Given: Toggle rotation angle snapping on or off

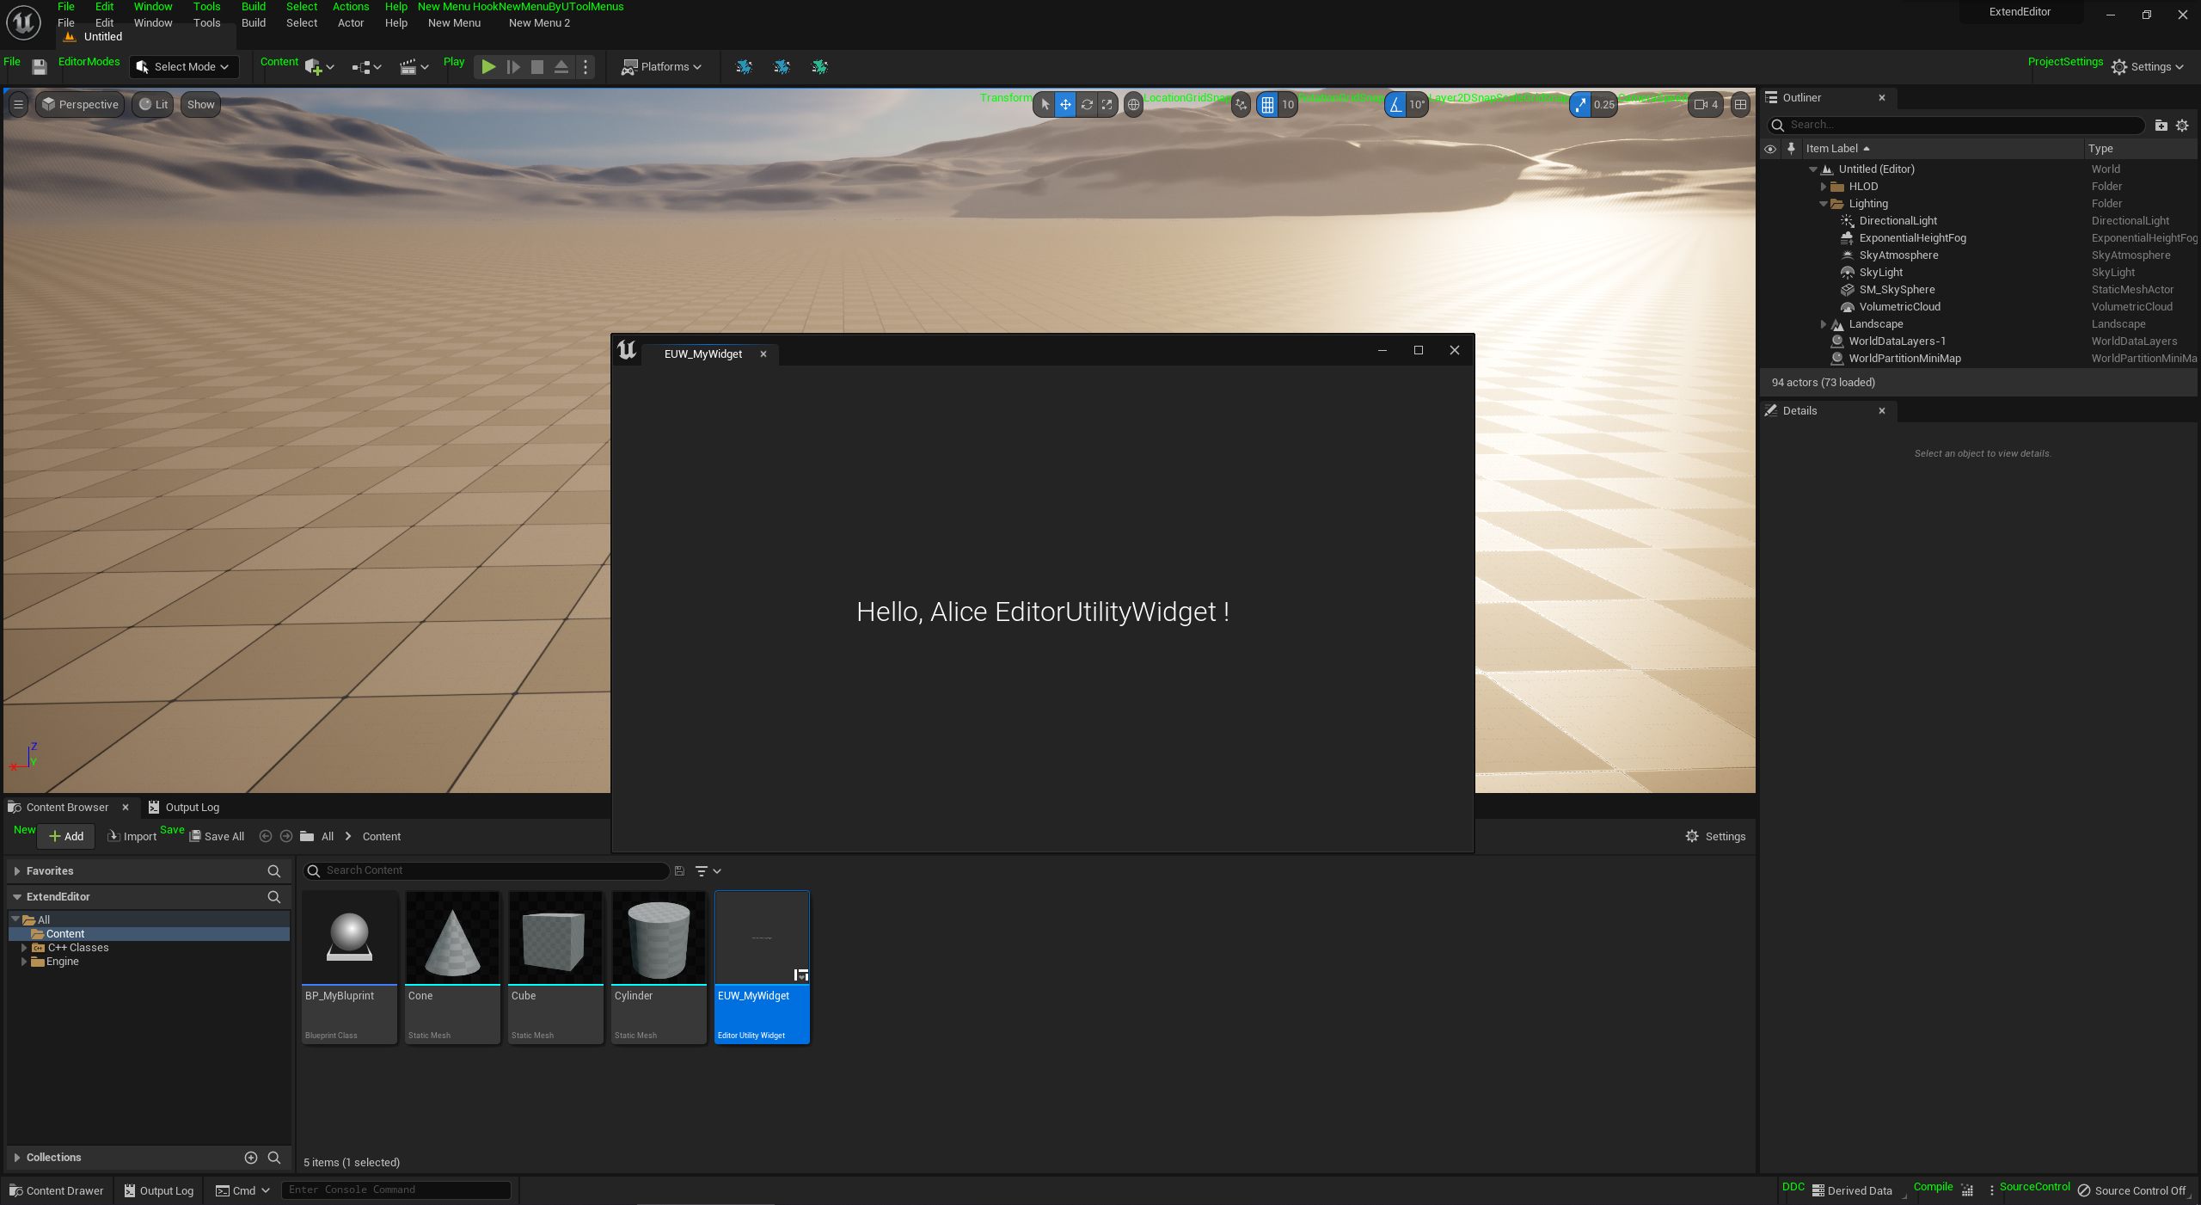Looking at the screenshot, I should [x=1395, y=105].
